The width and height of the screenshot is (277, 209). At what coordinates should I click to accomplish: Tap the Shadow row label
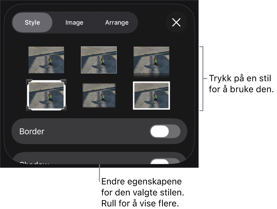click(x=34, y=163)
